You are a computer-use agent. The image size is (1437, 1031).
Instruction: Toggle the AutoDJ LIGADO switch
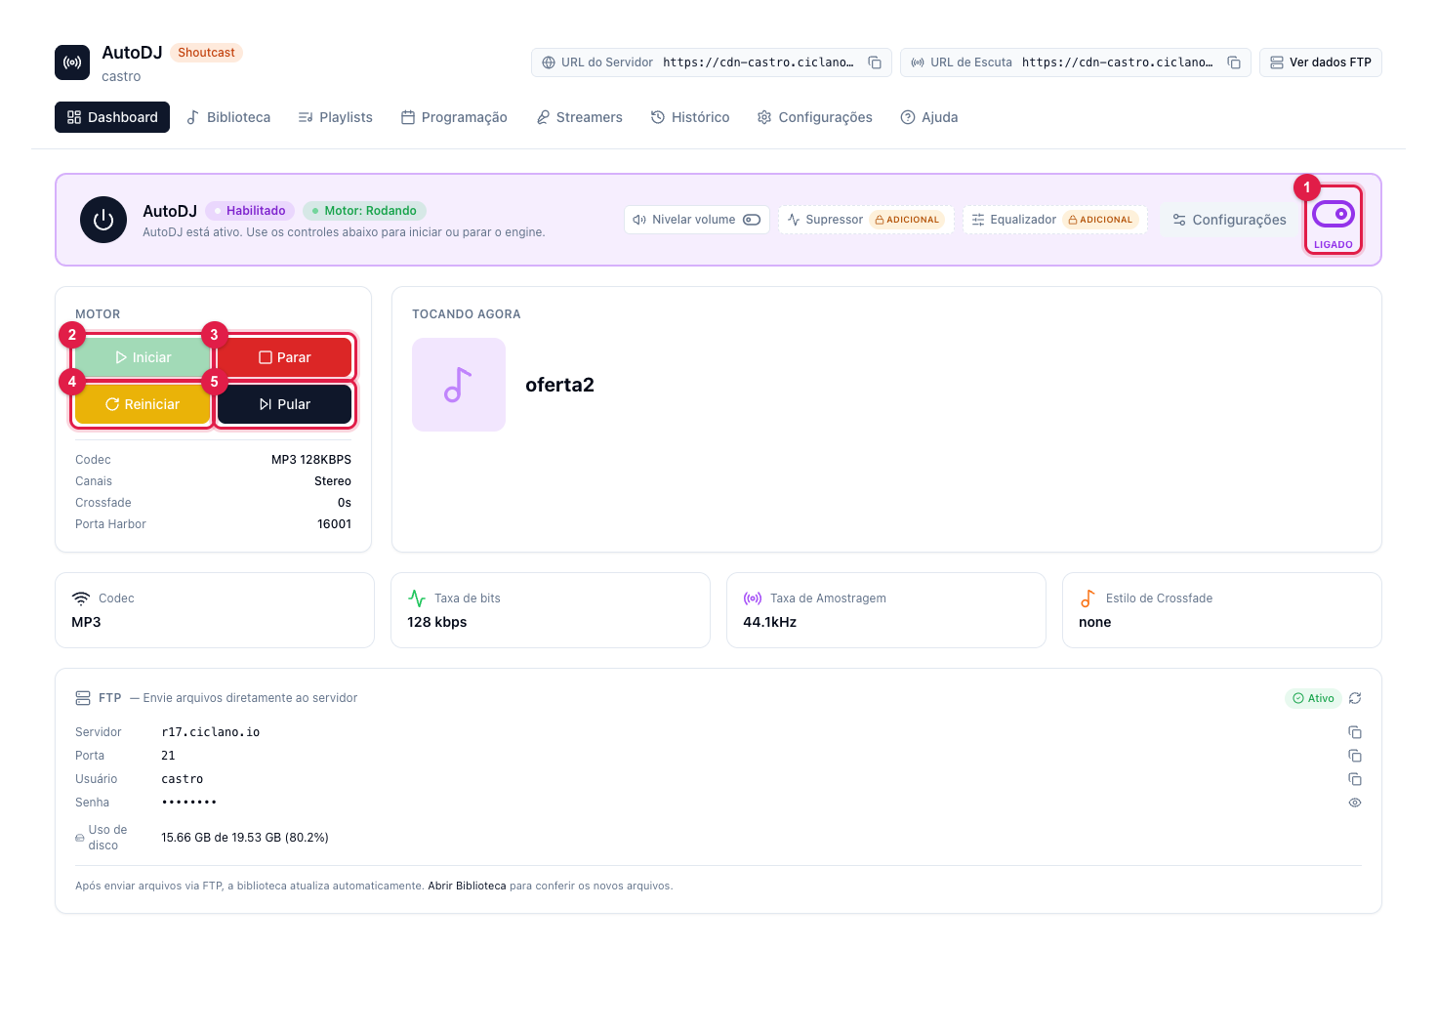click(x=1333, y=214)
